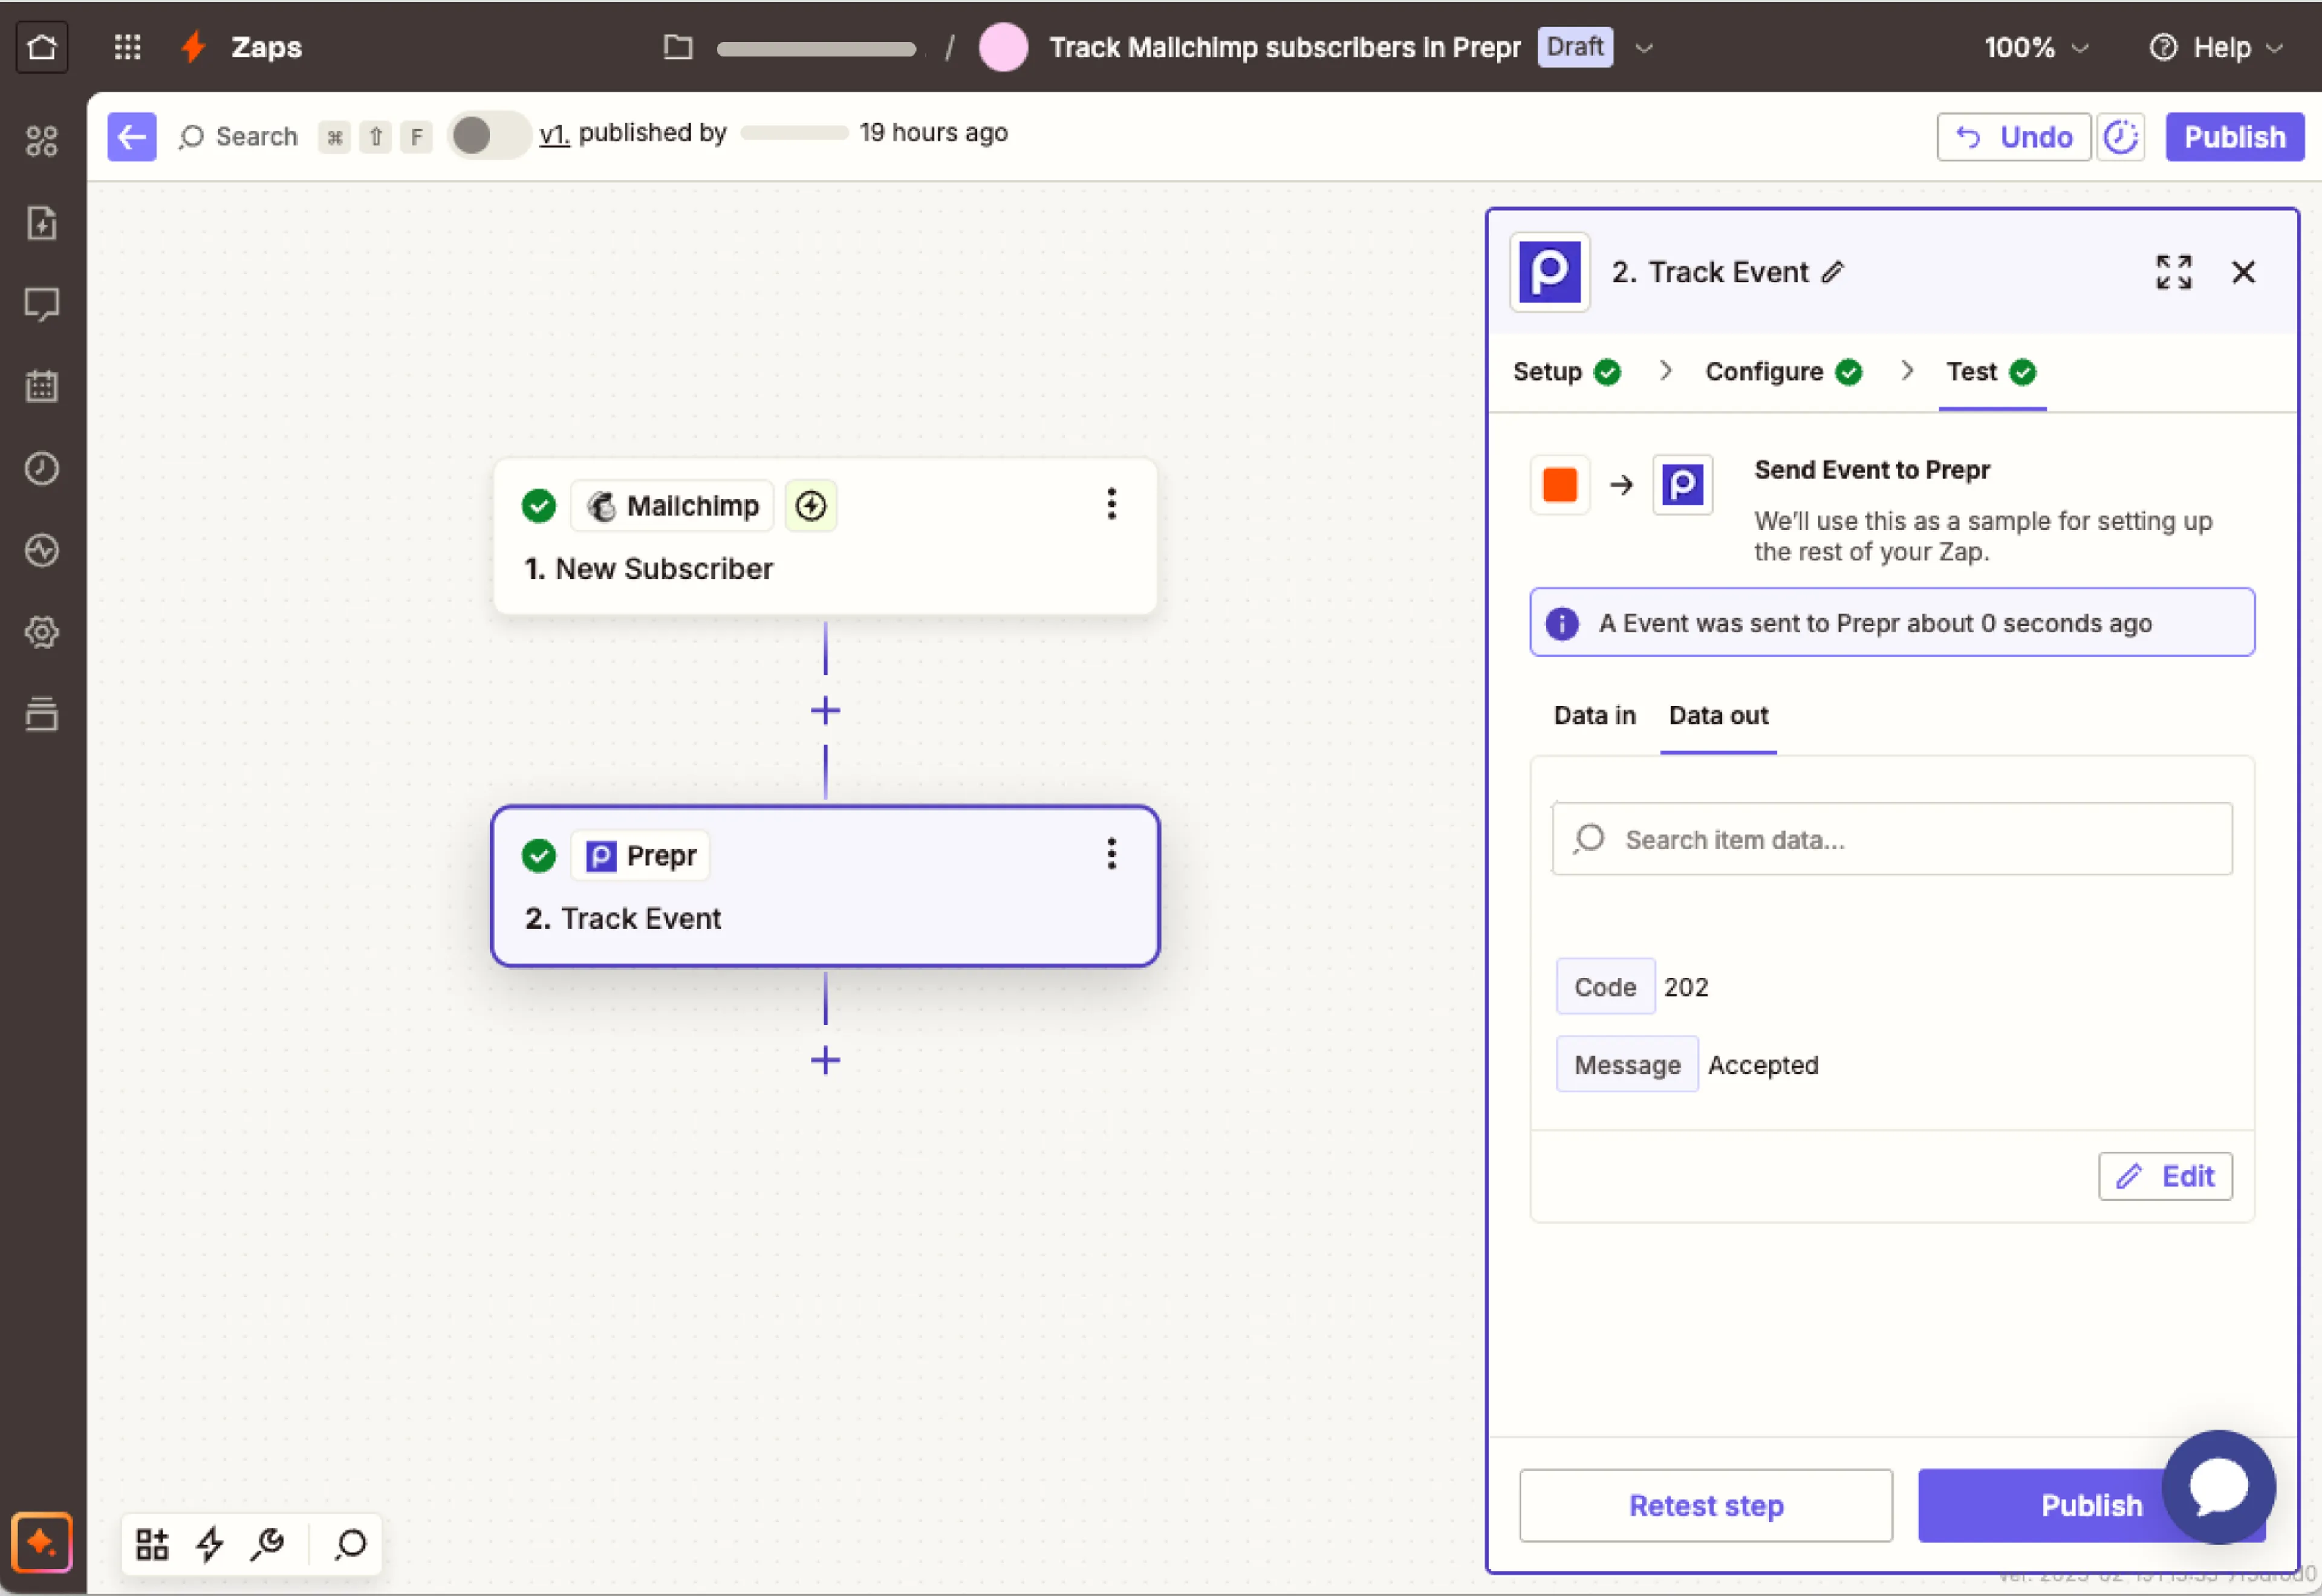Toggle the Zap on/off switch
The width and height of the screenshot is (2322, 1596).
488,136
